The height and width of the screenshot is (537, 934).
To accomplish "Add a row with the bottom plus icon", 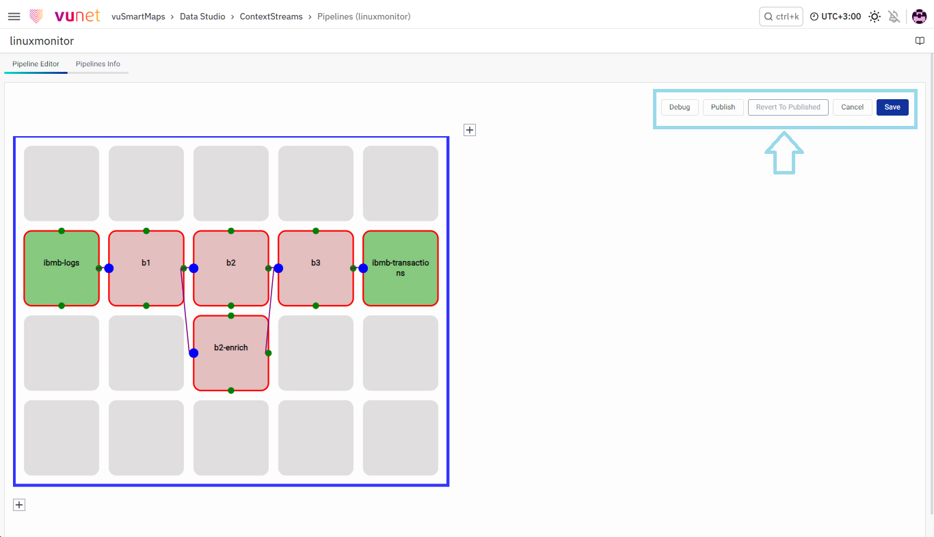I will click(x=19, y=505).
